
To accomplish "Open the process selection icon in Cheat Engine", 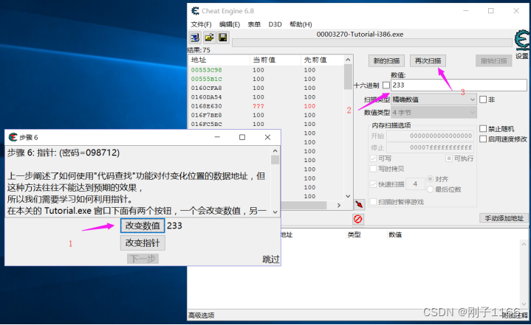I will click(x=195, y=38).
